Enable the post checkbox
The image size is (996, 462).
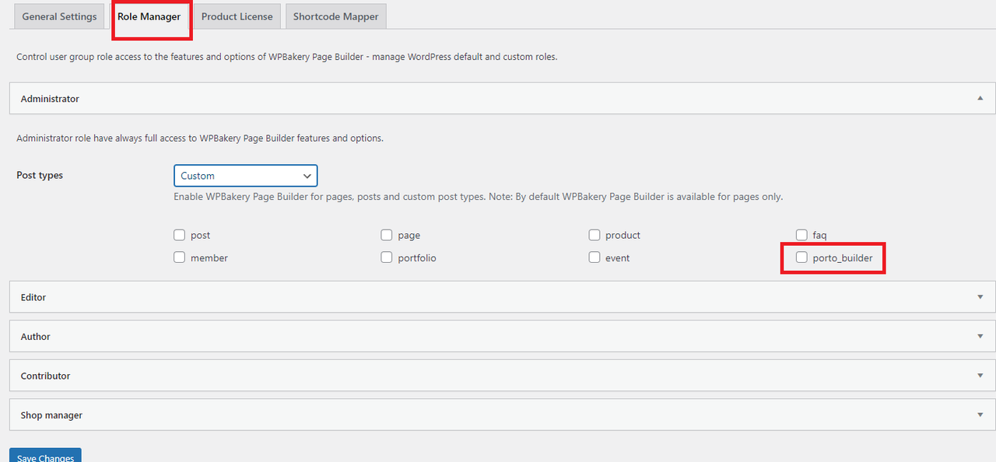pos(180,235)
